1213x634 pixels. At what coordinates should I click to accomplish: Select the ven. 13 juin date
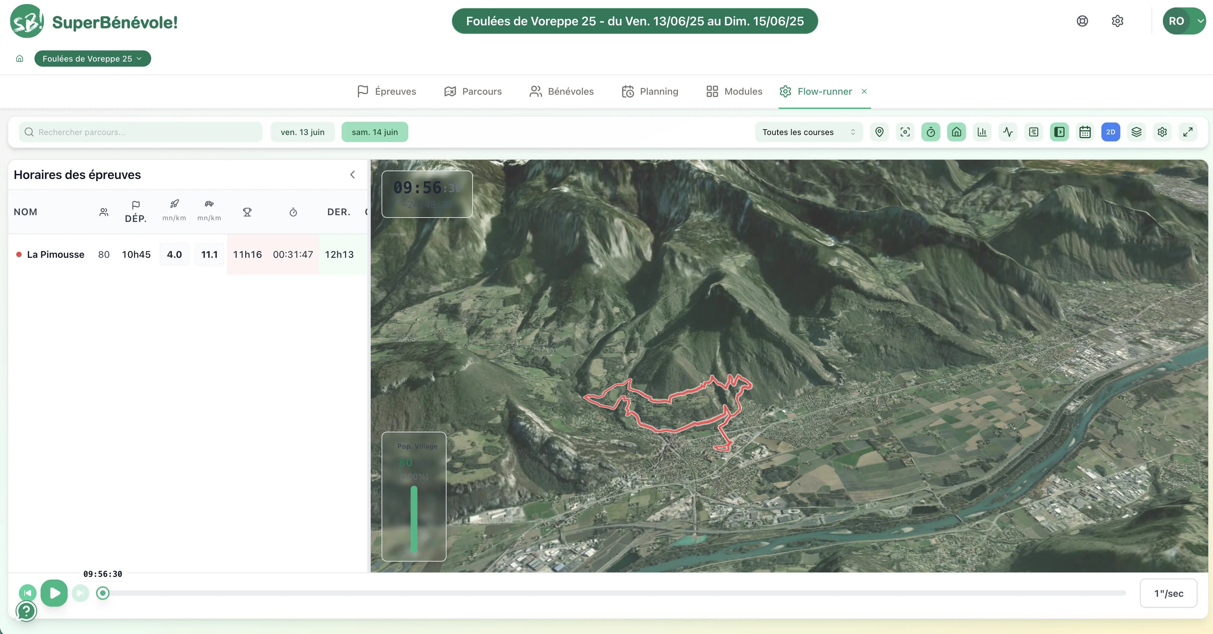click(x=302, y=132)
